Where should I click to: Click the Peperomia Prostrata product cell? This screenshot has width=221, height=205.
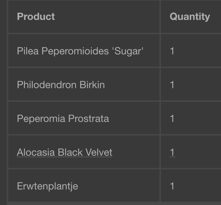84,118
